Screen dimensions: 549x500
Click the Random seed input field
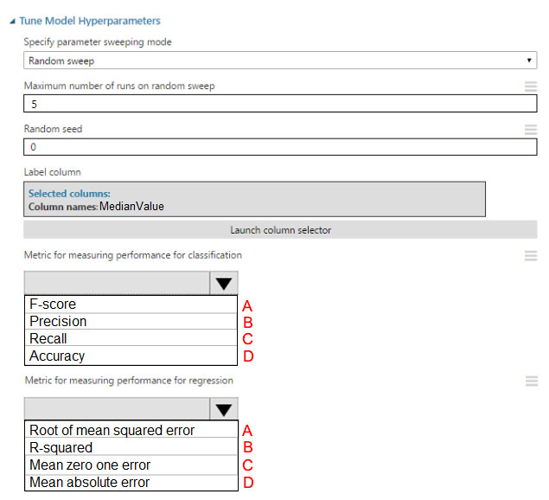pos(280,146)
